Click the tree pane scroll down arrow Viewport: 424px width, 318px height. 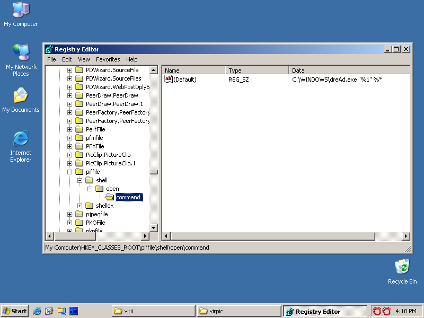(x=154, y=227)
